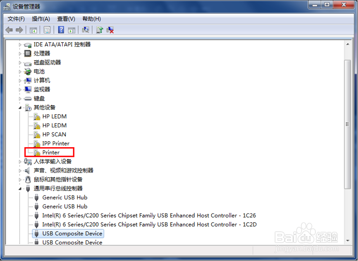This screenshot has height=261, width=358.
Task: Click the computer category icon
Action: pyautogui.click(x=28, y=81)
